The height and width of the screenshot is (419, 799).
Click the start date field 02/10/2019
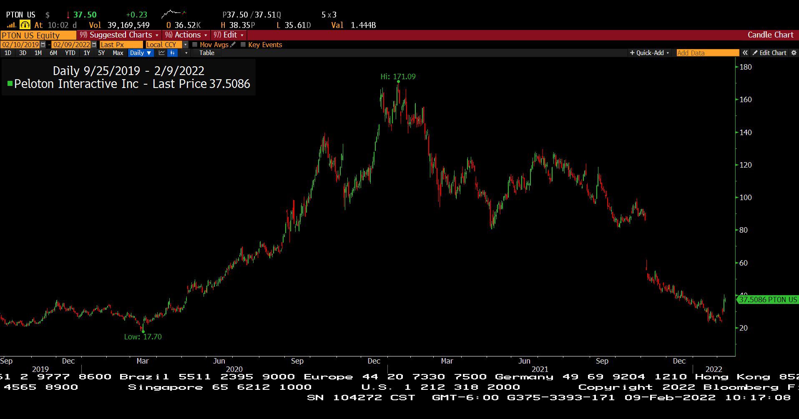[20, 45]
